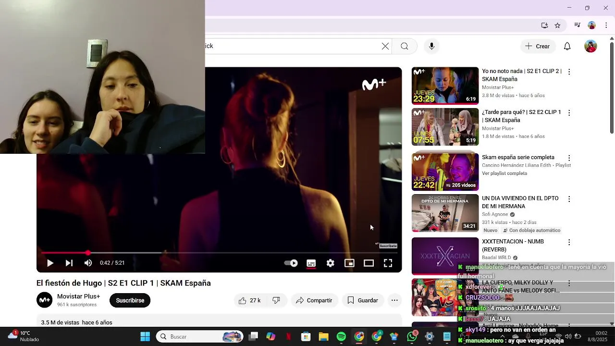Viewport: 615px width, 346px height.
Task: Toggle subtitles on the video
Action: point(311,263)
